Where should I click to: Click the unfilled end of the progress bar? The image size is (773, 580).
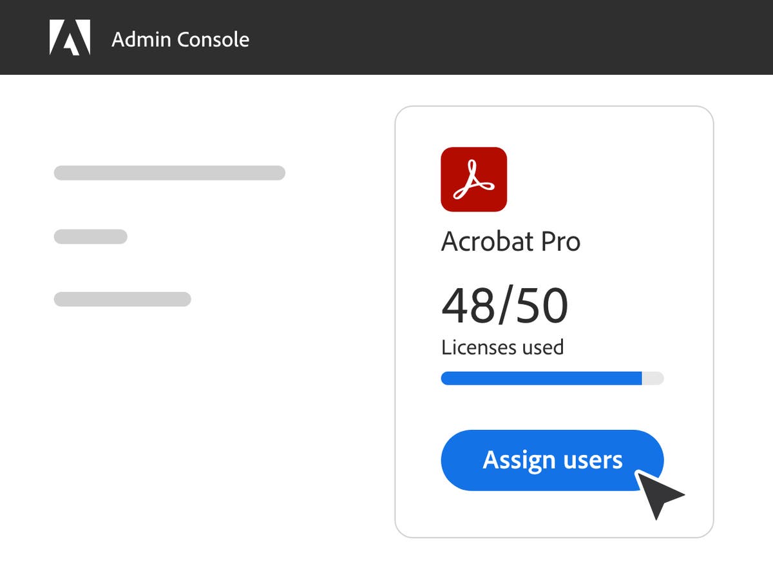tap(653, 378)
